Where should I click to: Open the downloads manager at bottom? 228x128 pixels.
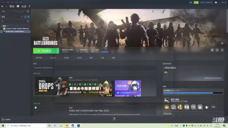tap(114, 119)
